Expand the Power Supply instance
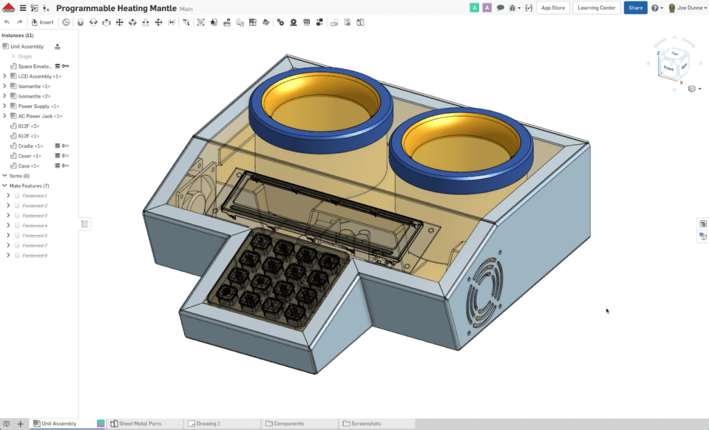 pos(6,106)
